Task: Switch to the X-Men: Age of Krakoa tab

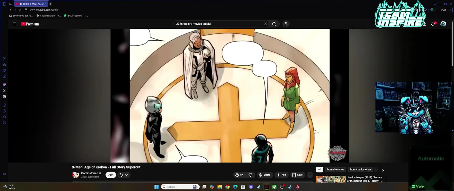Action: 31,4
